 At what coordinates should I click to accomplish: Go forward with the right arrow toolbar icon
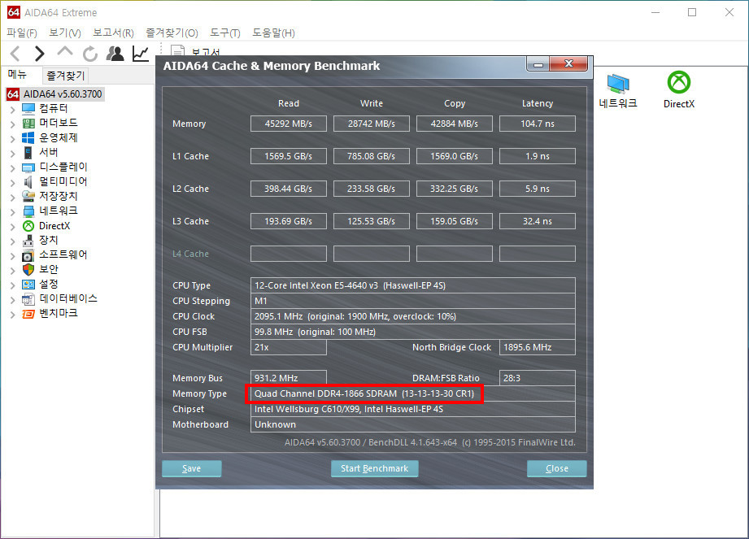click(40, 54)
